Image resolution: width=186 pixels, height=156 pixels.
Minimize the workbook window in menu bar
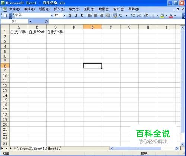pyautogui.click(x=174, y=9)
